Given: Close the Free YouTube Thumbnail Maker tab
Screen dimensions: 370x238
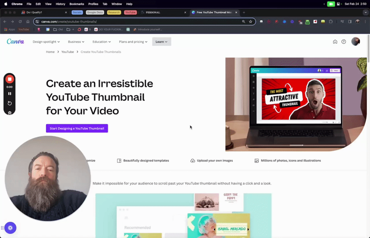Looking at the screenshot, I should click(x=236, y=12).
